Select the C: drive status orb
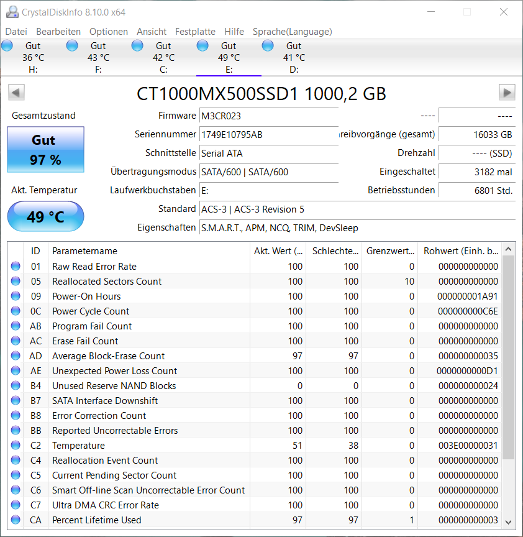Viewport: 523px width, 537px height. 138,45
